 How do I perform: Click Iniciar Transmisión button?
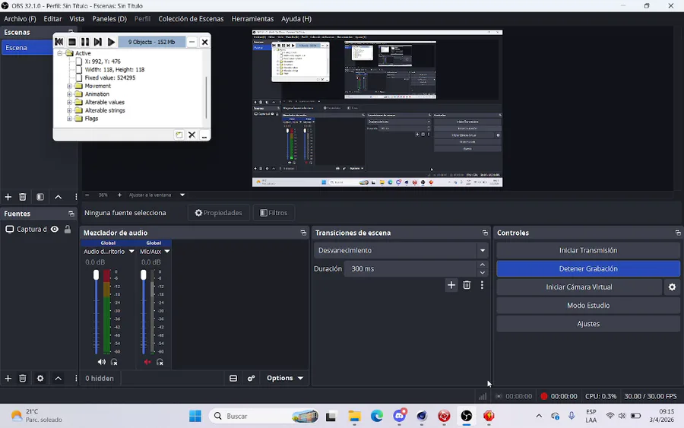point(588,250)
